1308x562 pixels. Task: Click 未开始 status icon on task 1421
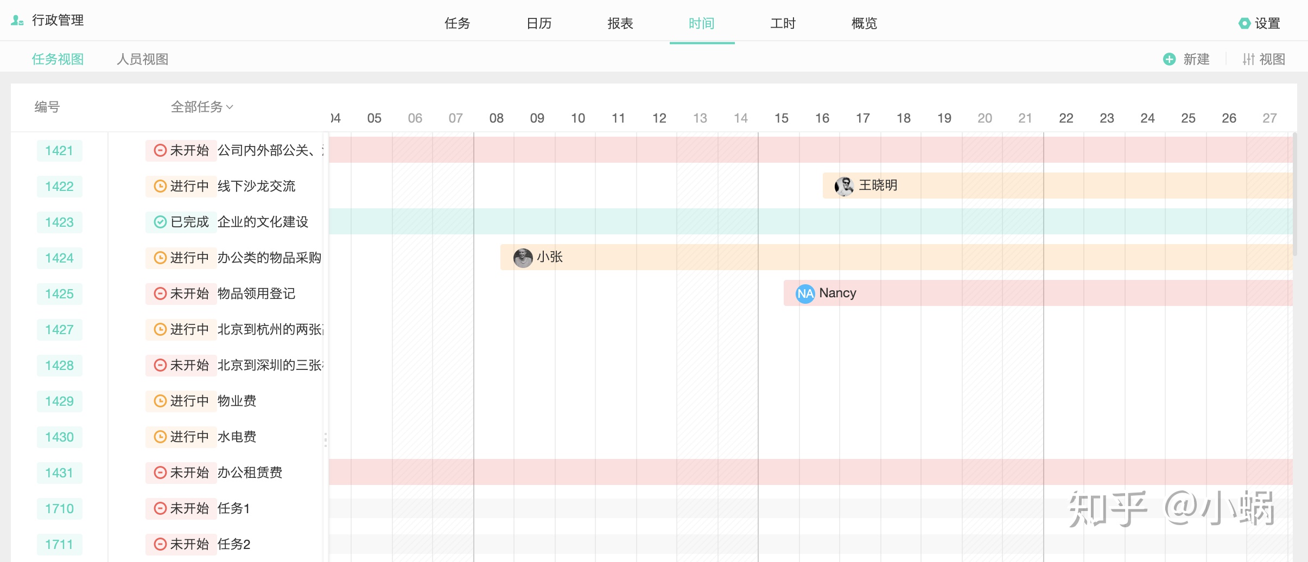pos(160,150)
